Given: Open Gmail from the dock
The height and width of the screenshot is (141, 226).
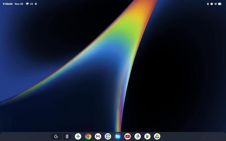Looking at the screenshot, I should [x=98, y=136].
